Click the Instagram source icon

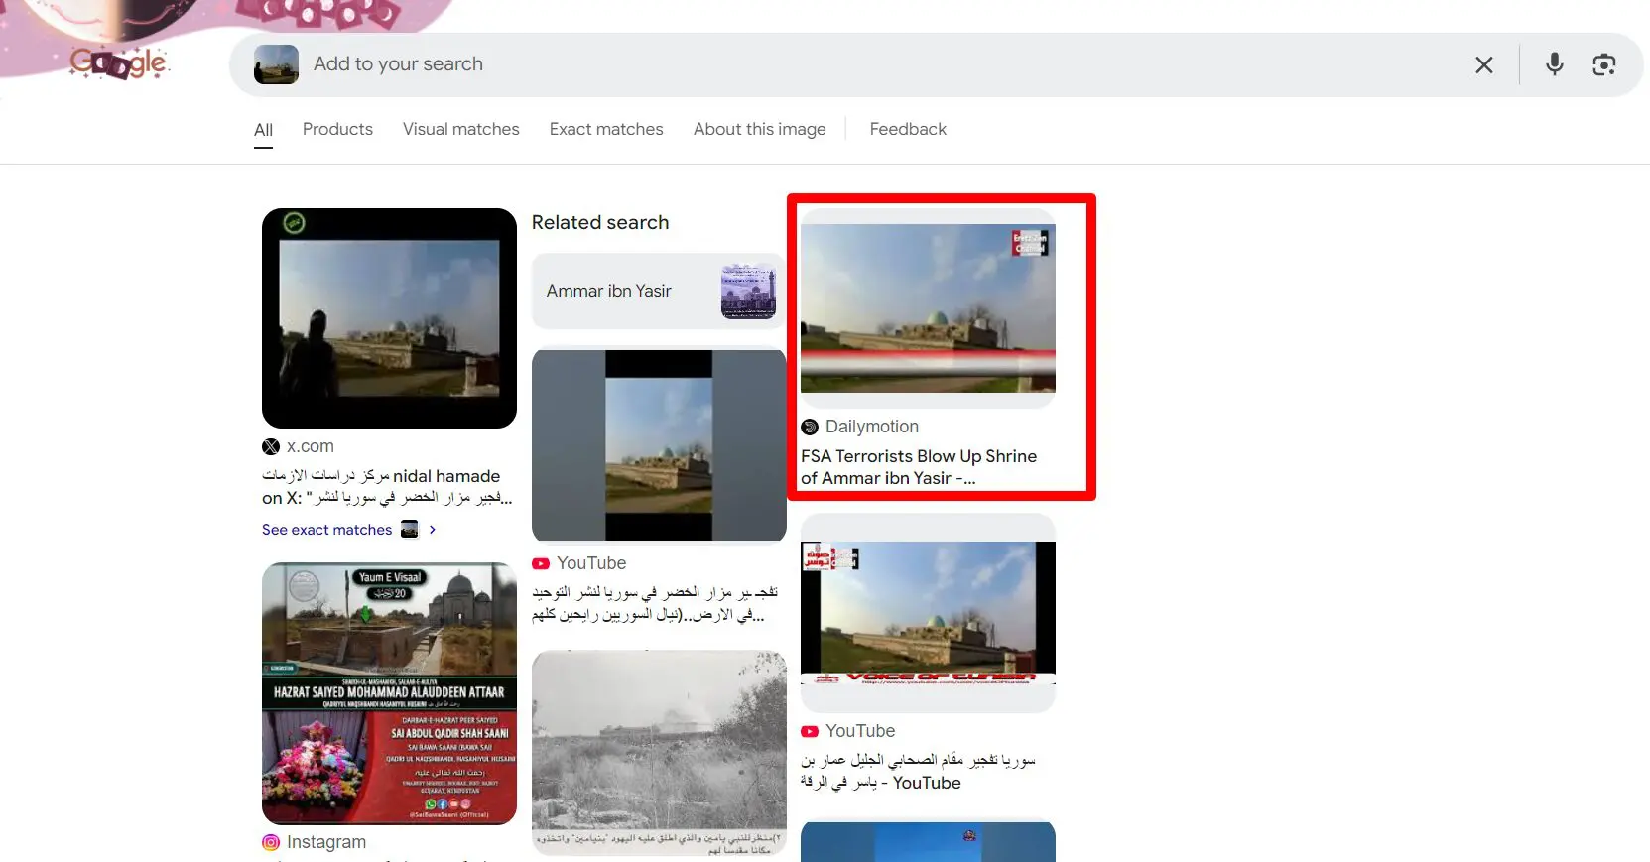(271, 842)
